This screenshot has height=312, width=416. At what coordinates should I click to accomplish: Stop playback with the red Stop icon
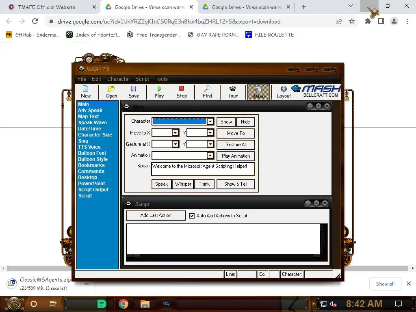[182, 92]
